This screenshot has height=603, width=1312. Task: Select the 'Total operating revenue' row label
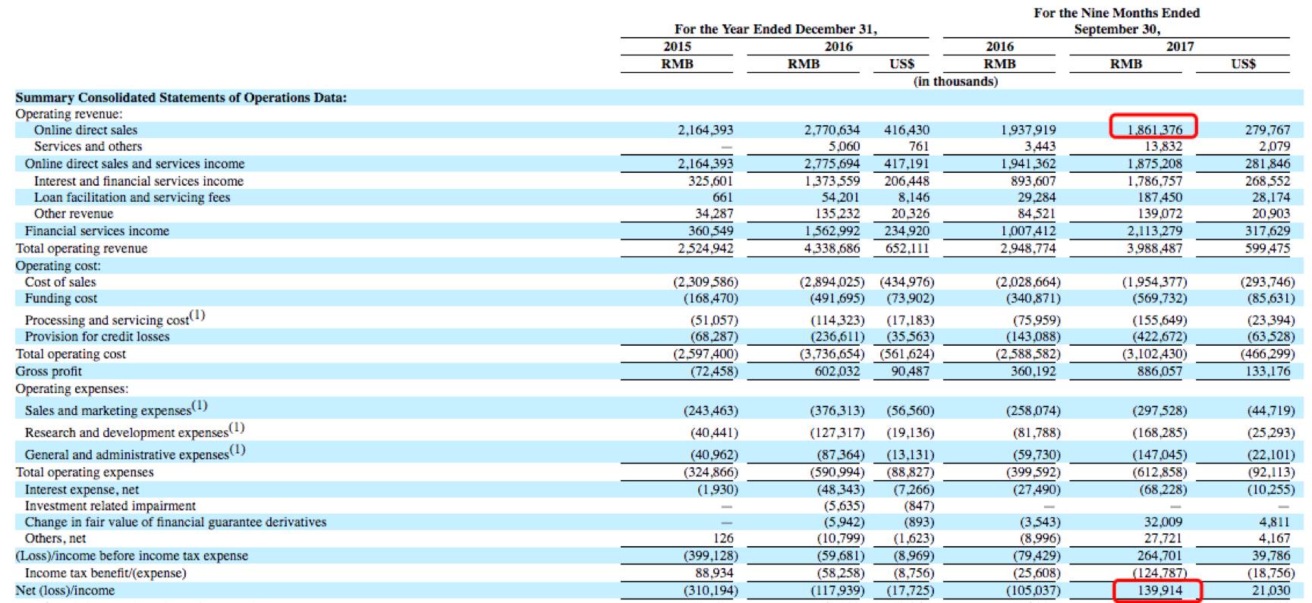(x=81, y=248)
